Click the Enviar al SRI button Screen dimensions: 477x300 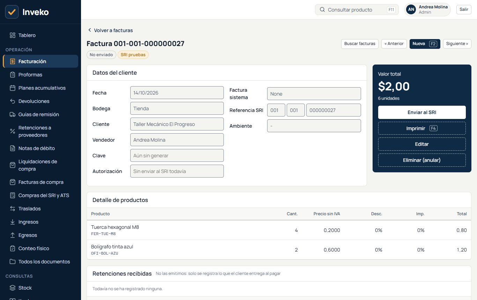coord(422,112)
